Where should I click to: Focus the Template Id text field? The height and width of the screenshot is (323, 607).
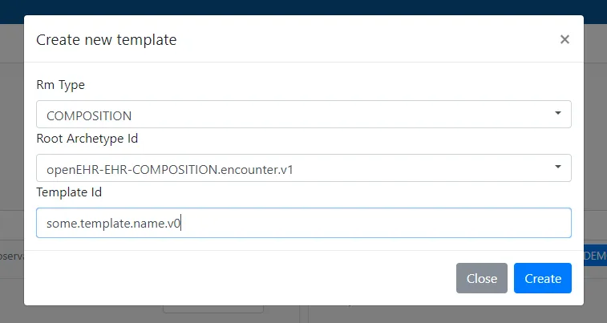(x=303, y=223)
